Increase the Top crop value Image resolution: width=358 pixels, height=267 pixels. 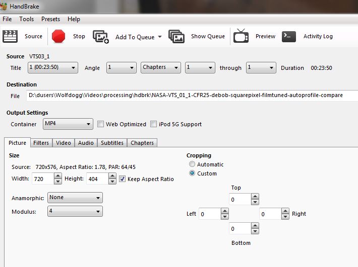[x=255, y=197]
